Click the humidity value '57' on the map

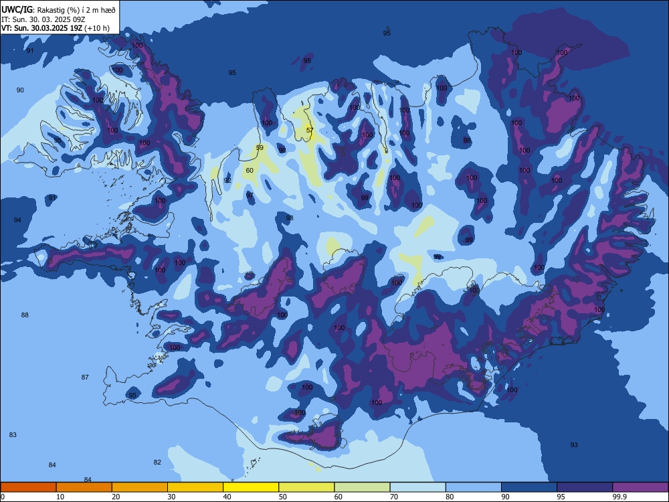pyautogui.click(x=310, y=131)
